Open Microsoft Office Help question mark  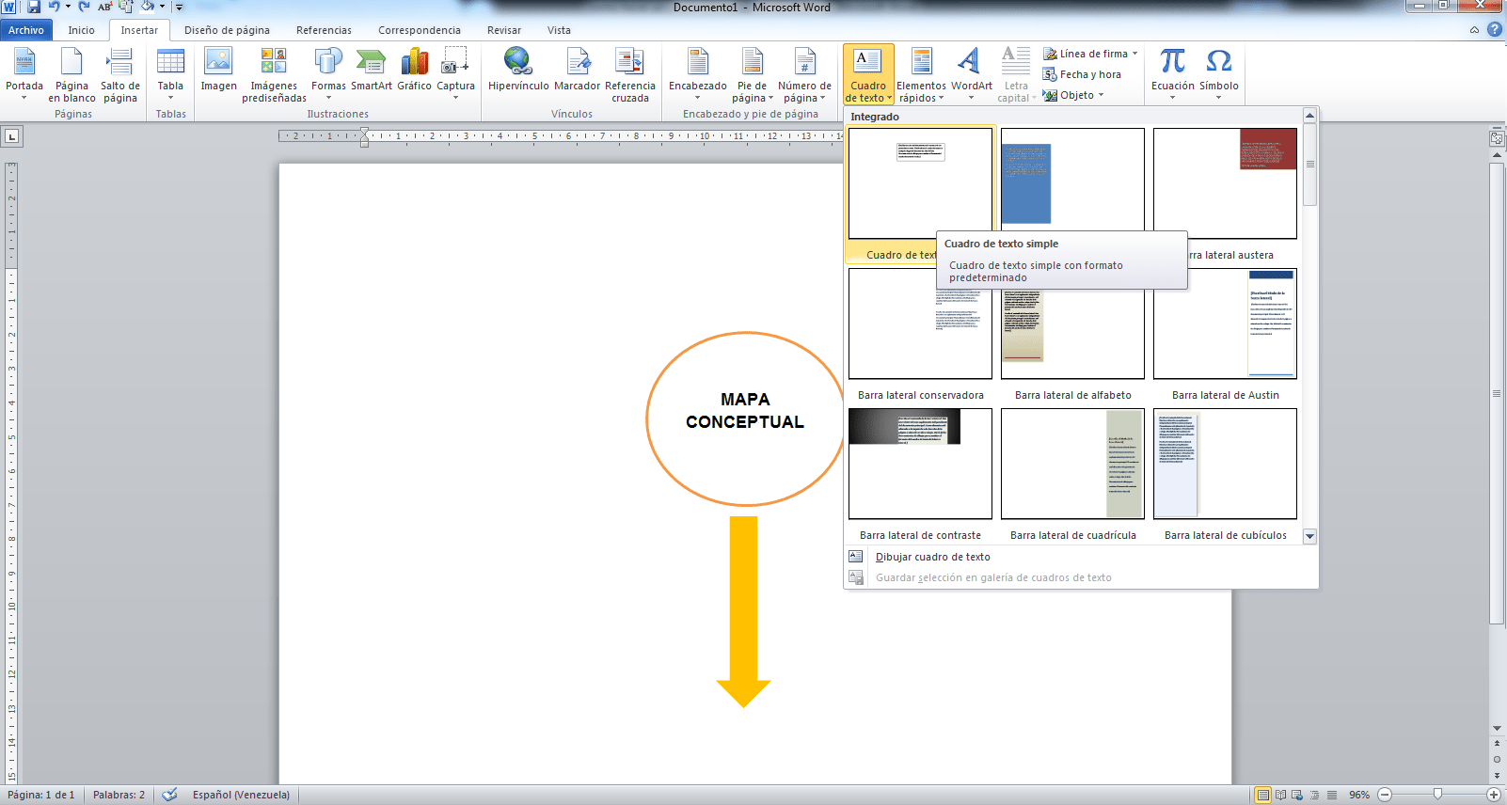pyautogui.click(x=1494, y=30)
